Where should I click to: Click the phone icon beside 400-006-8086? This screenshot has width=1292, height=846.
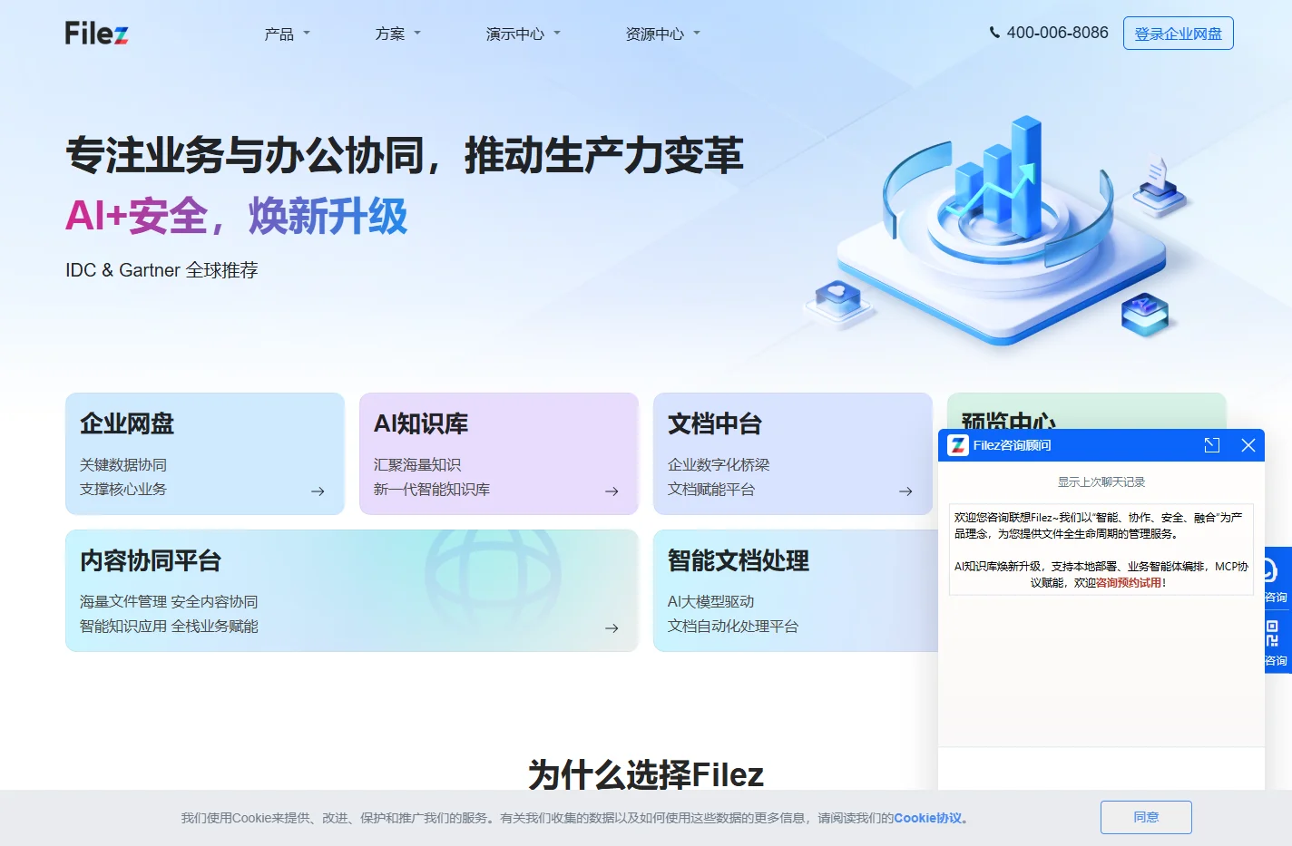[x=994, y=33]
